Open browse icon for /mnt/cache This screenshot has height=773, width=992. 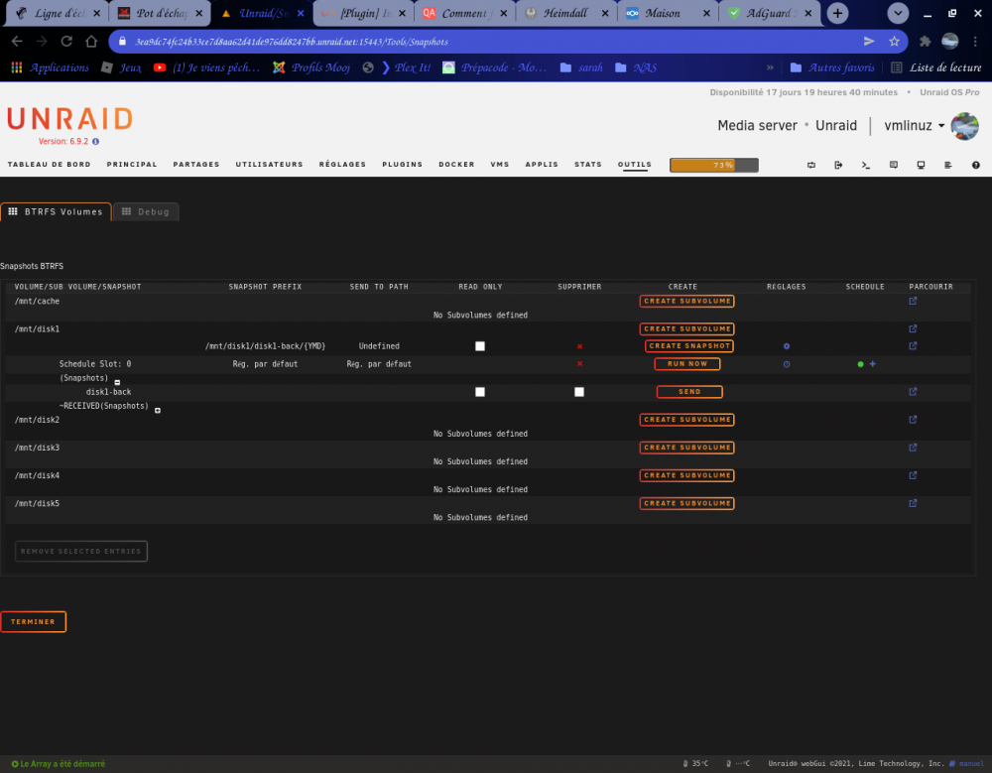pyautogui.click(x=913, y=302)
